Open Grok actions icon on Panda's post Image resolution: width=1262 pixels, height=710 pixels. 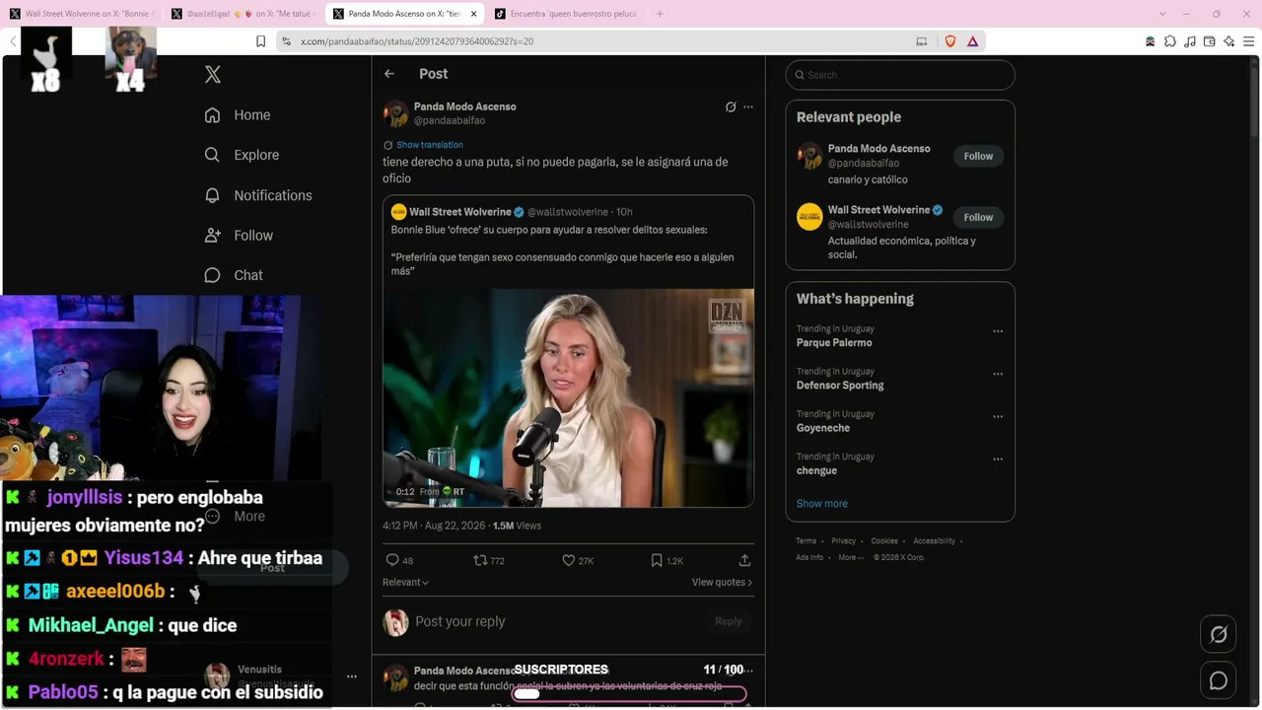tap(731, 106)
